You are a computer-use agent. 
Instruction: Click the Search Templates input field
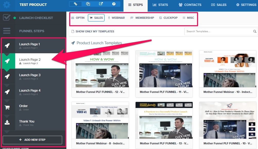(218, 31)
